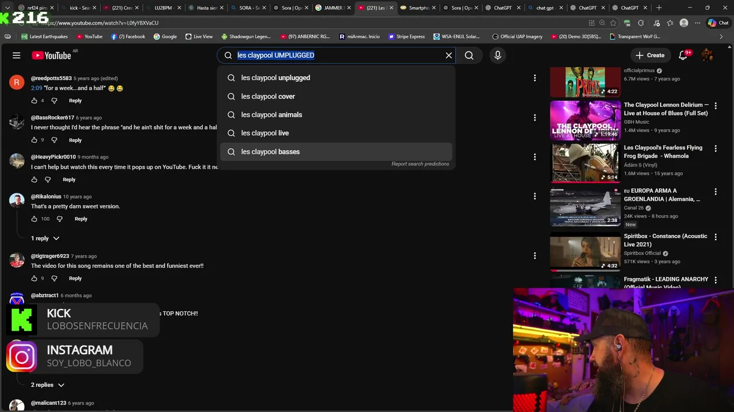Open the YouTube guide hamburger menu

coord(17,56)
